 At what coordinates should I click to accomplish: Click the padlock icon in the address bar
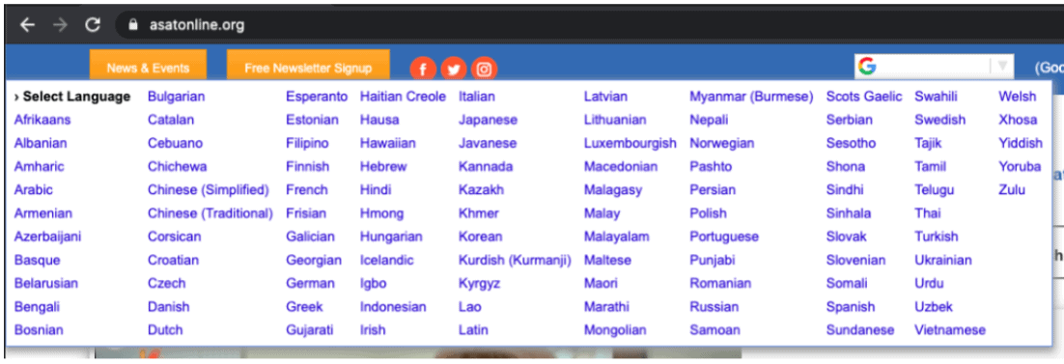click(x=133, y=25)
